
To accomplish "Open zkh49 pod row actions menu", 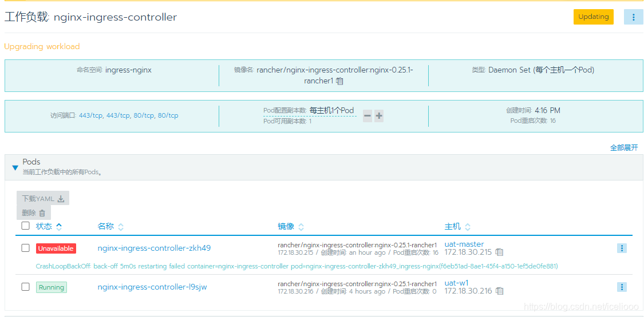I will click(622, 248).
